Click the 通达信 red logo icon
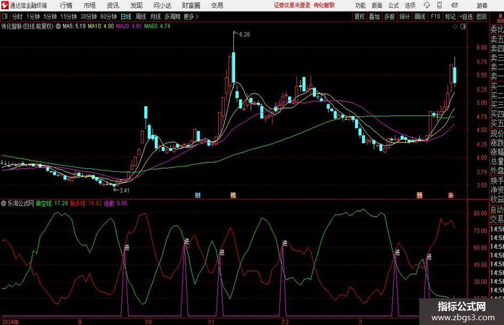504x325 pixels. (x=4, y=5)
